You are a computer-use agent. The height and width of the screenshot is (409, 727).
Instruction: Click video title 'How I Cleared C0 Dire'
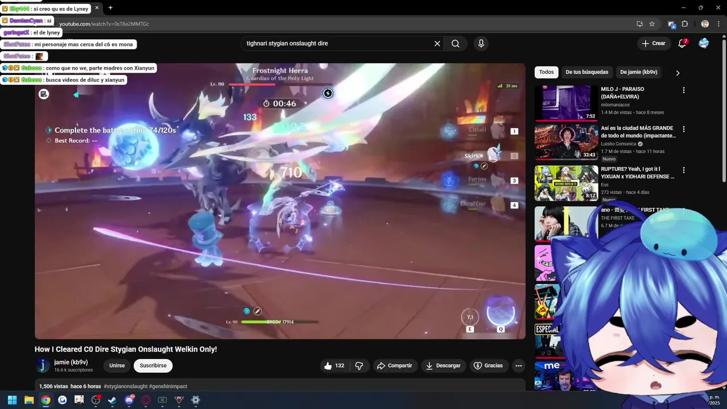[x=126, y=349]
